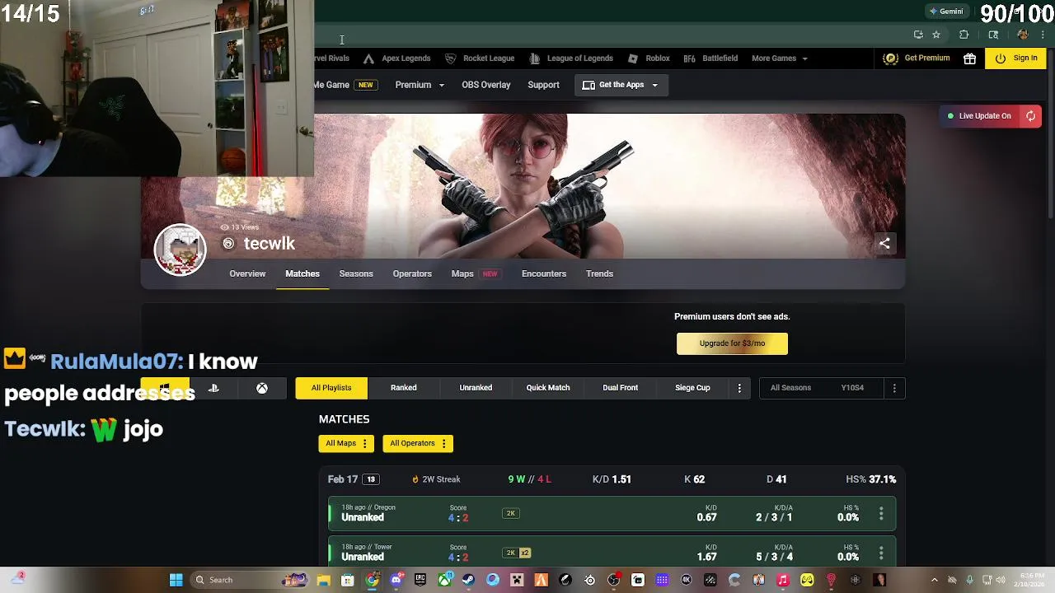Expand the Premium dropdown menu
1055x593 pixels.
(420, 85)
